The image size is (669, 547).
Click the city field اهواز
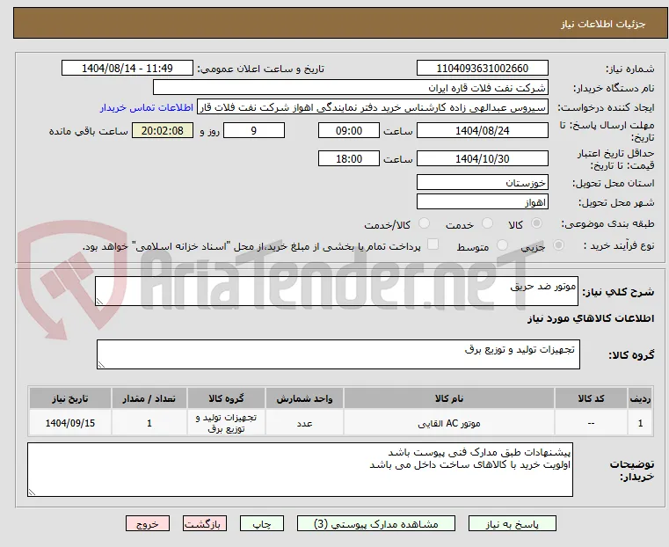482,201
